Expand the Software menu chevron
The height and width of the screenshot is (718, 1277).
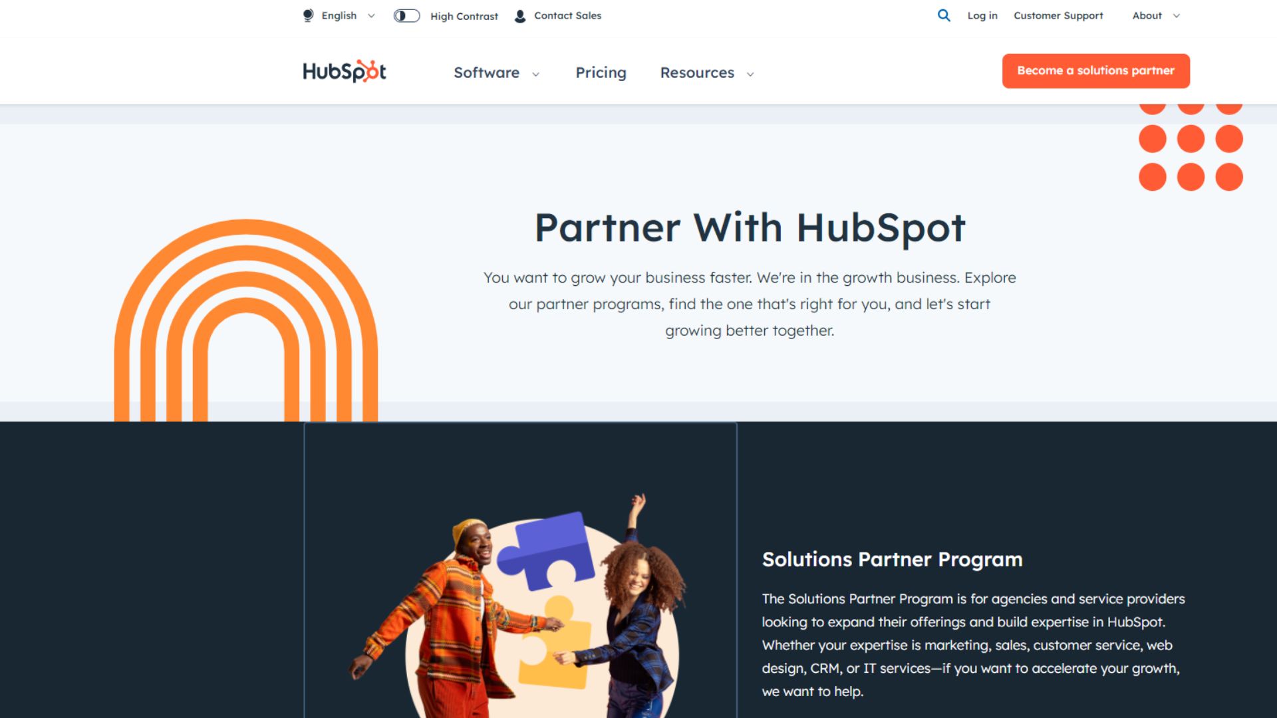535,74
